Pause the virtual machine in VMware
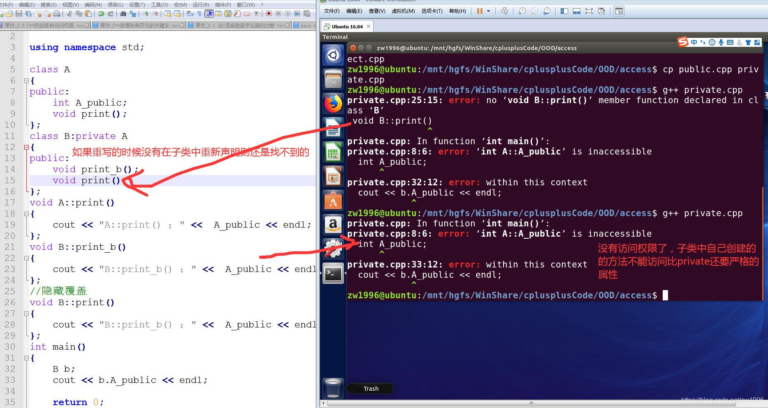This screenshot has width=768, height=408. (x=480, y=11)
